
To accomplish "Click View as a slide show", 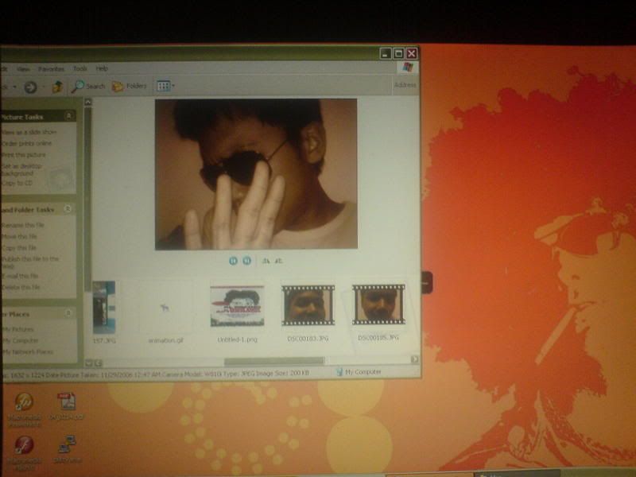I will pos(29,132).
